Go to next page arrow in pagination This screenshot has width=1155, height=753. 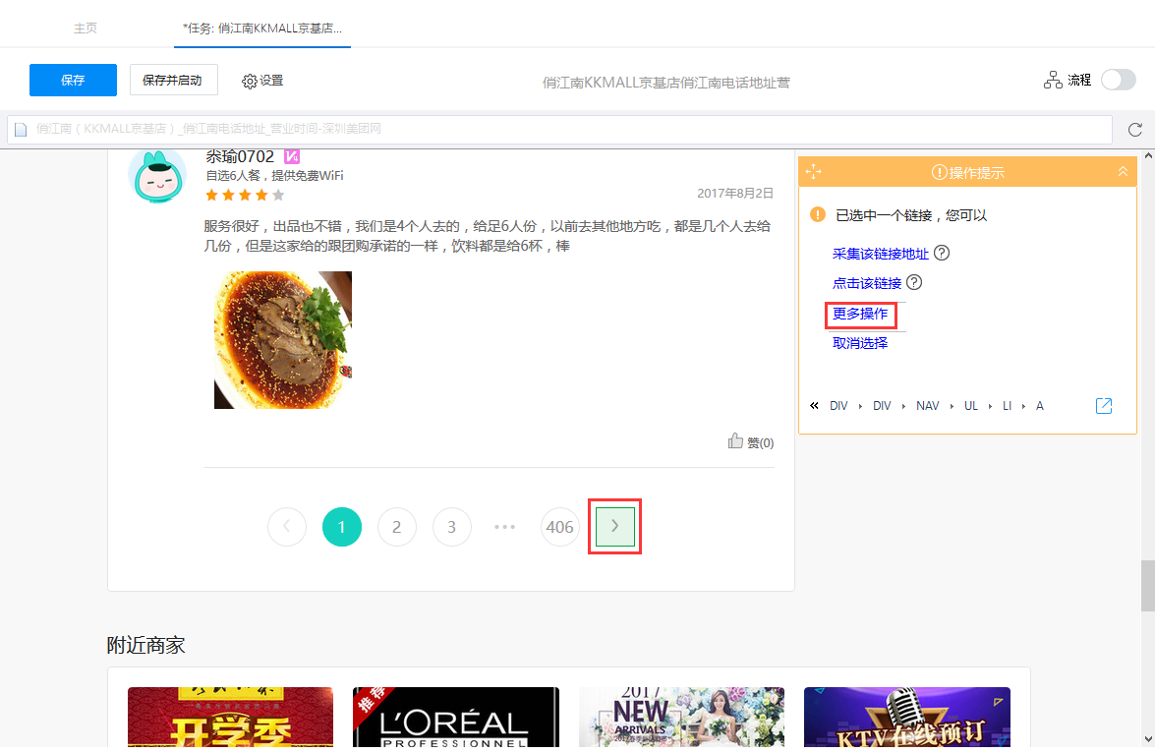pos(614,526)
